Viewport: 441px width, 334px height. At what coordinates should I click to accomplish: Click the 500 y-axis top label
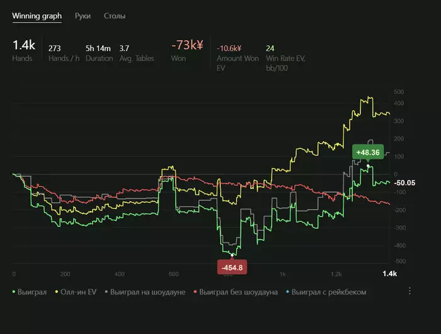click(x=399, y=92)
